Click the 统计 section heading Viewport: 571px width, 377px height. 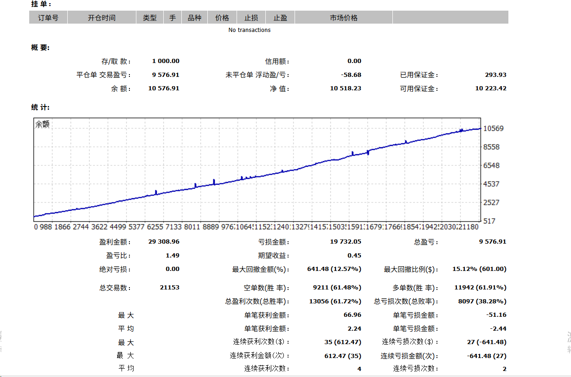40,107
